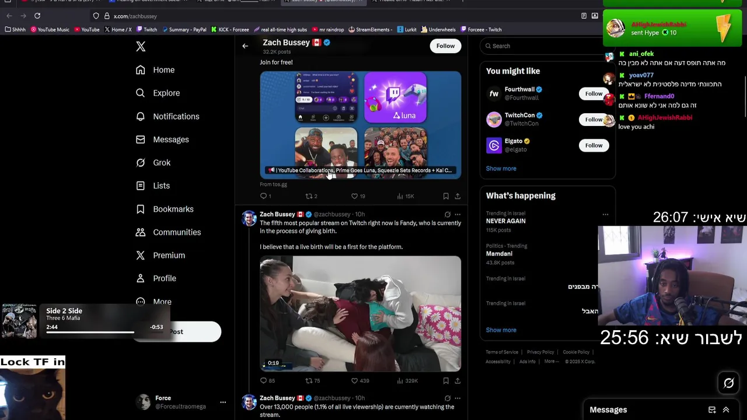This screenshot has height=420, width=747.
Task: Open Explore in the sidebar
Action: [x=158, y=93]
